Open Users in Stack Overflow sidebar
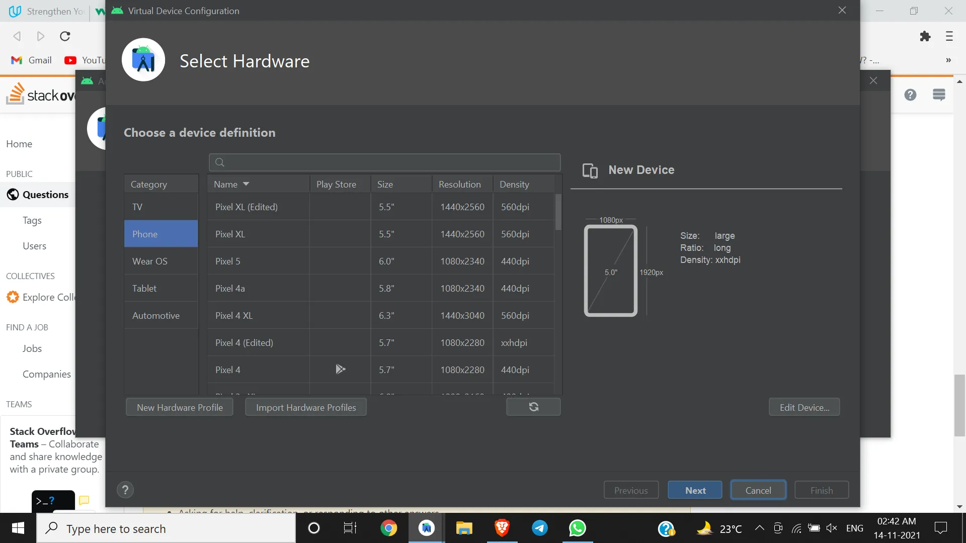Image resolution: width=966 pixels, height=543 pixels. click(34, 246)
